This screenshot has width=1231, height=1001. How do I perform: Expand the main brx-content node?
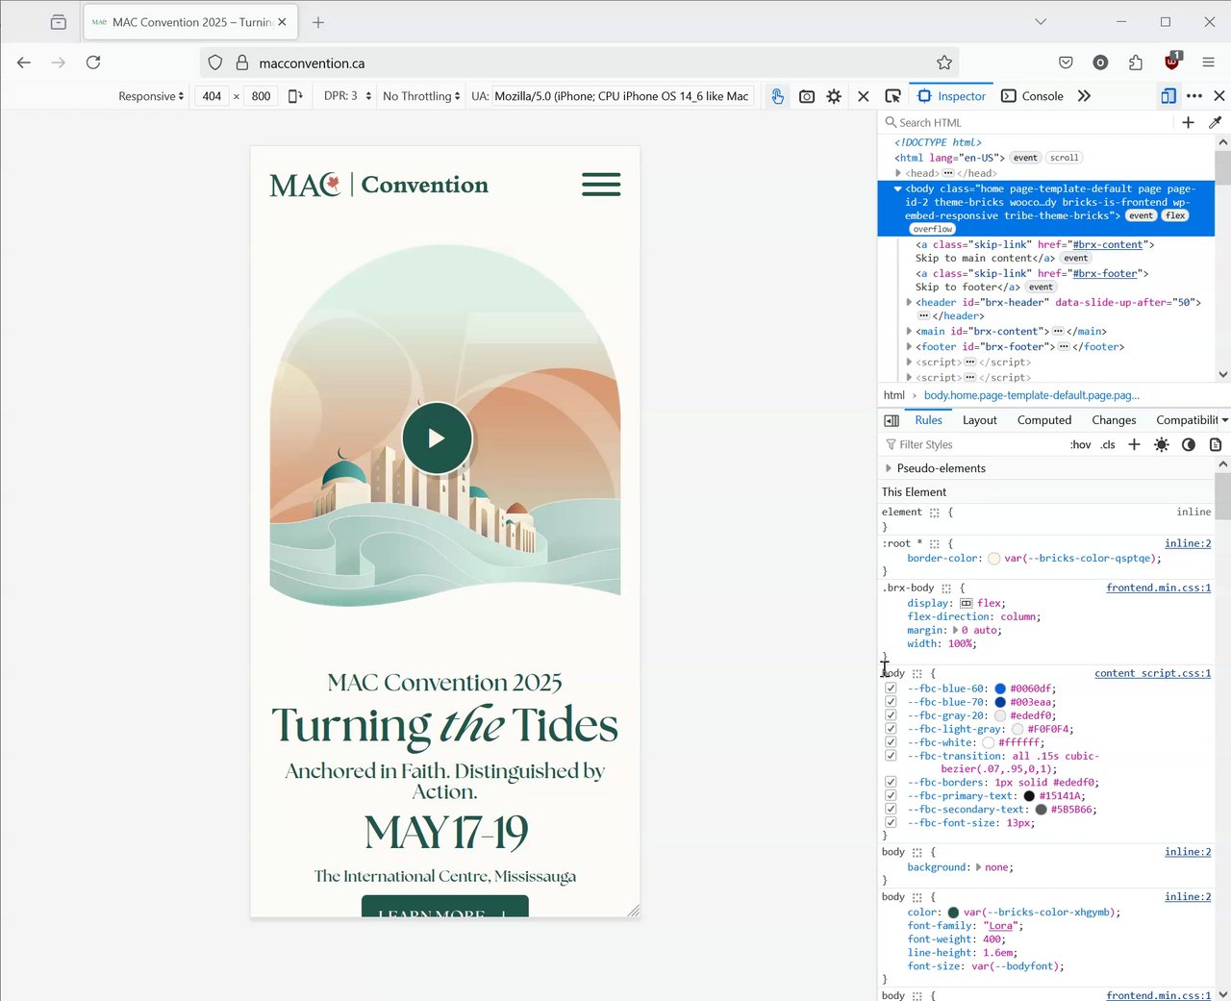(909, 331)
